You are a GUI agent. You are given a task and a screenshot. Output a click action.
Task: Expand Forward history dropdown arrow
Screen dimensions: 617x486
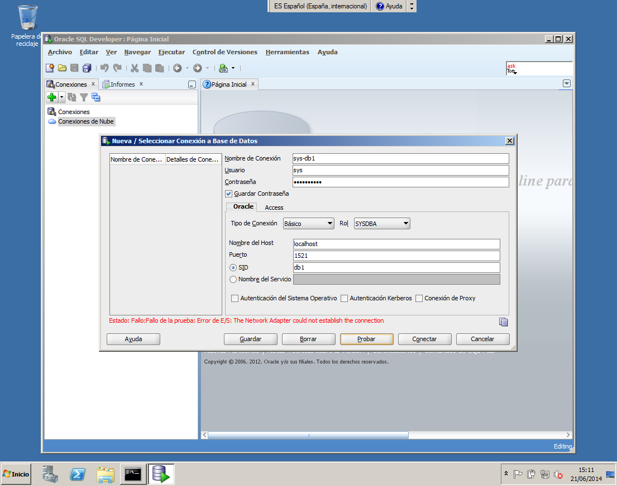tap(207, 68)
